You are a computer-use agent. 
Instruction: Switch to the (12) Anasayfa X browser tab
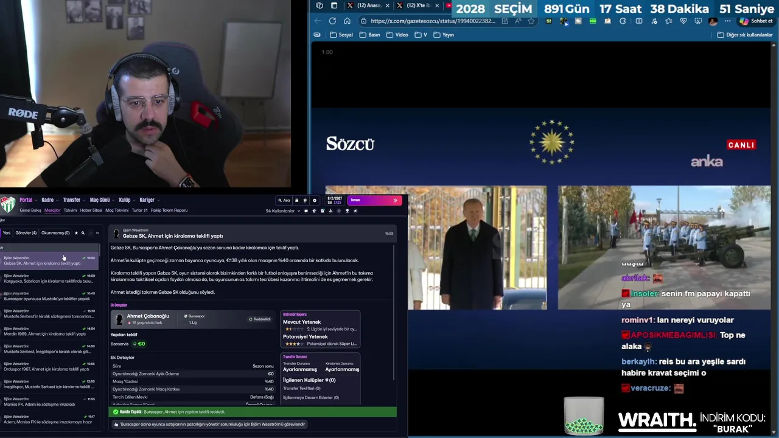pyautogui.click(x=369, y=5)
